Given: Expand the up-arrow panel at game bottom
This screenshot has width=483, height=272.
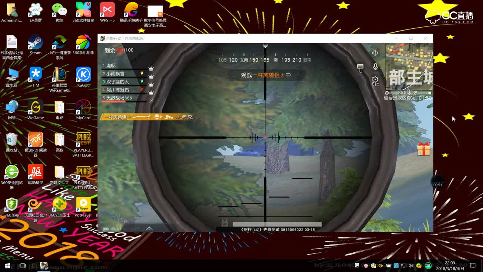Looking at the screenshot, I should click(149, 228).
